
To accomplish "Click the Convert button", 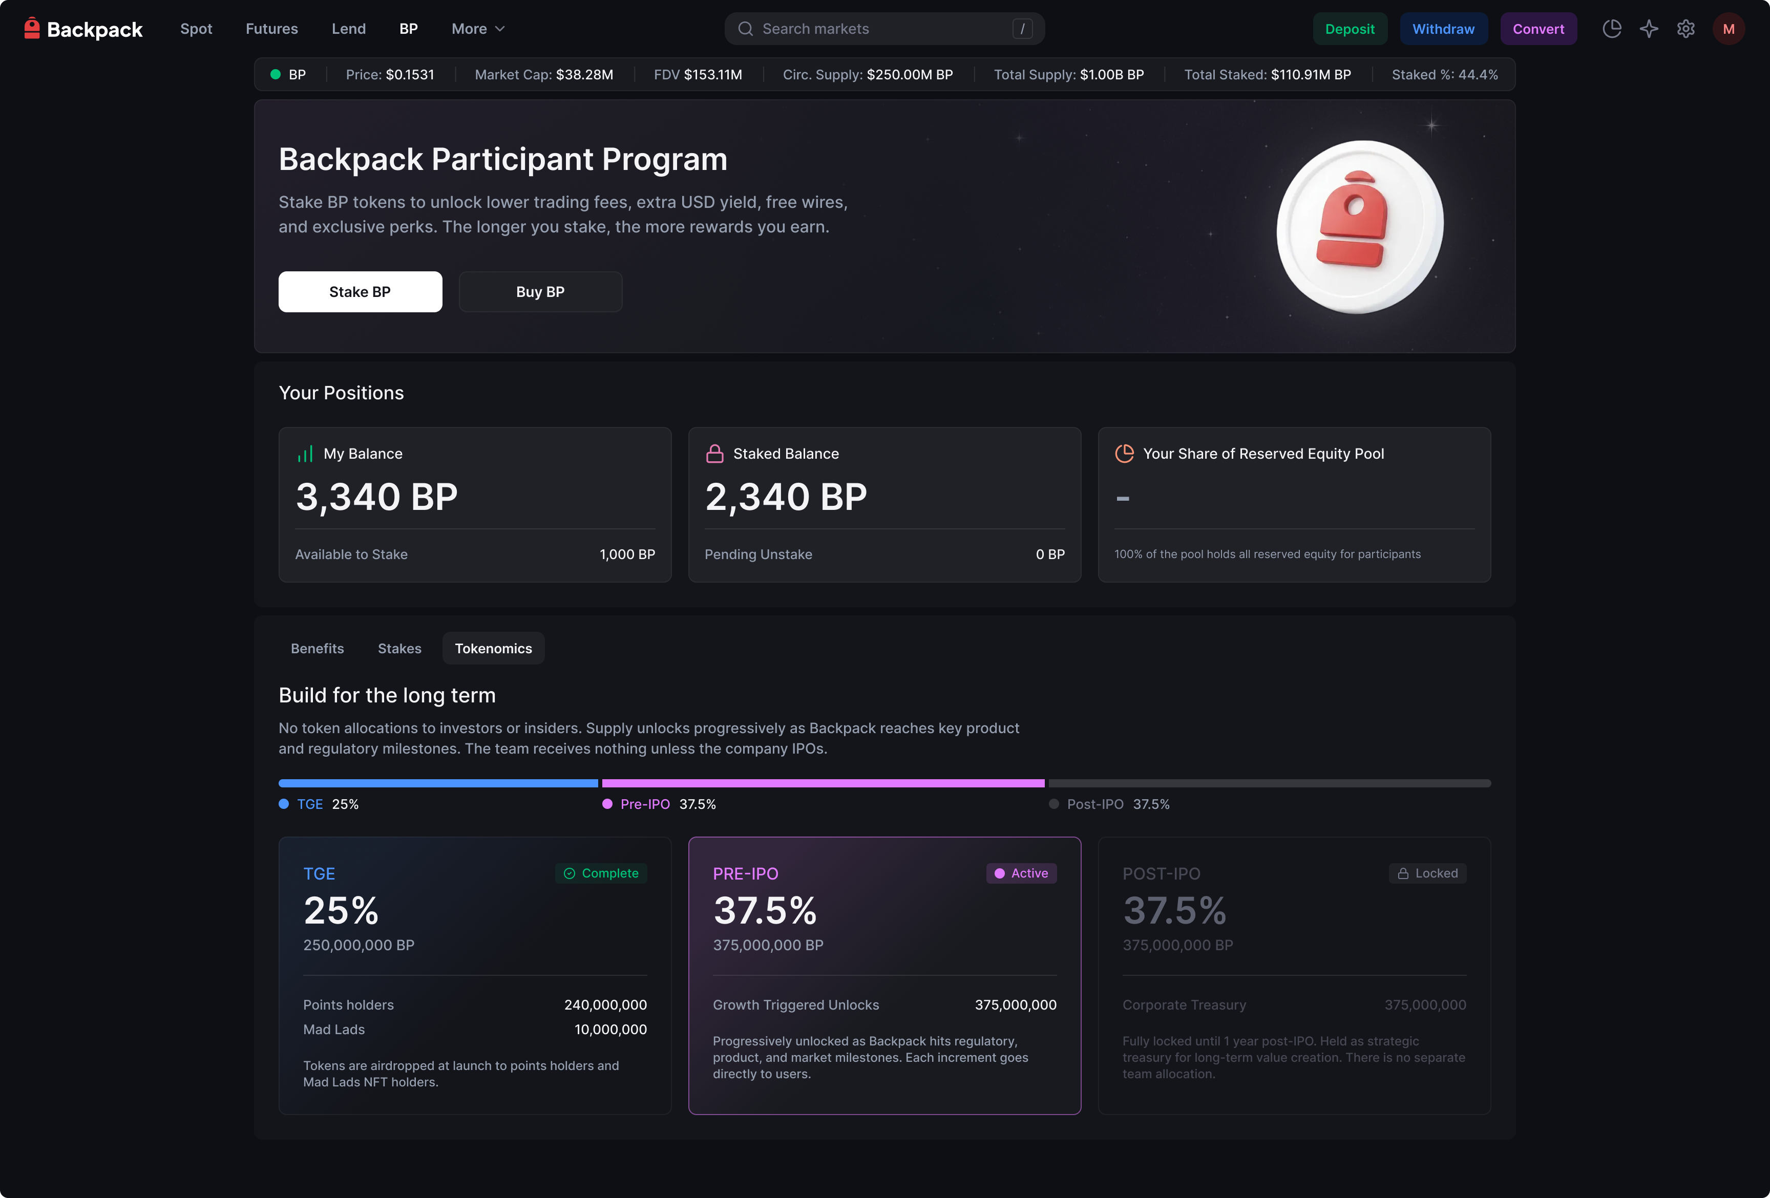I will pyautogui.click(x=1539, y=29).
